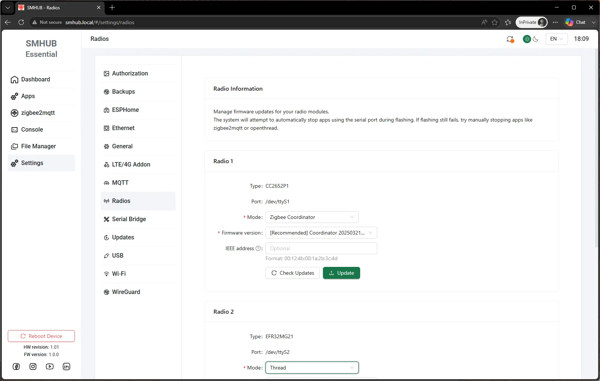The height and width of the screenshot is (381, 600).
Task: Open the EN language selector
Action: point(557,39)
